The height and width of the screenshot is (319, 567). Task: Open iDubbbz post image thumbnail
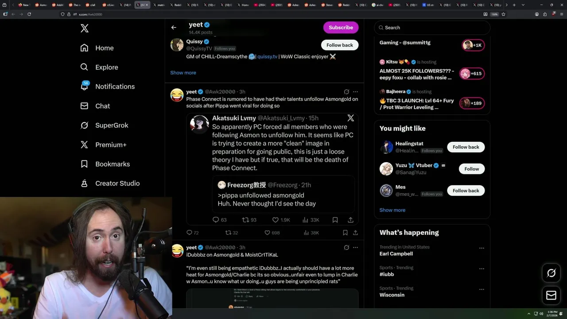pyautogui.click(x=272, y=299)
